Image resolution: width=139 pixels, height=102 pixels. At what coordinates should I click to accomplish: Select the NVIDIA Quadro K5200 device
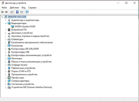pos(25,26)
